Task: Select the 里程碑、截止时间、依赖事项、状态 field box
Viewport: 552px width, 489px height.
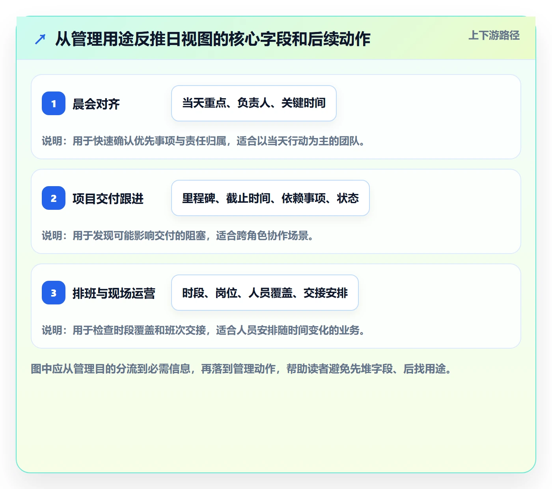Action: (x=270, y=198)
